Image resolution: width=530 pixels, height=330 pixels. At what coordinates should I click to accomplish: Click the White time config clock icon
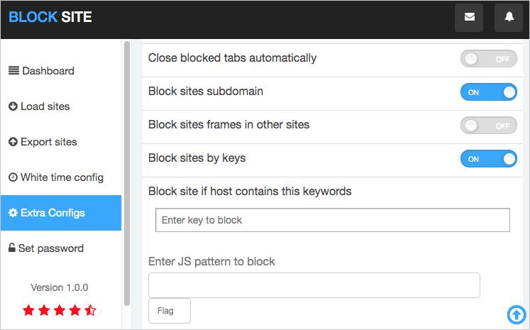(x=13, y=177)
